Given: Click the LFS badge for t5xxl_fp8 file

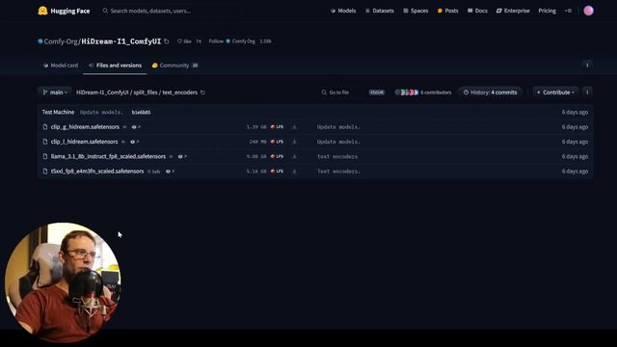Looking at the screenshot, I should click(x=277, y=172).
